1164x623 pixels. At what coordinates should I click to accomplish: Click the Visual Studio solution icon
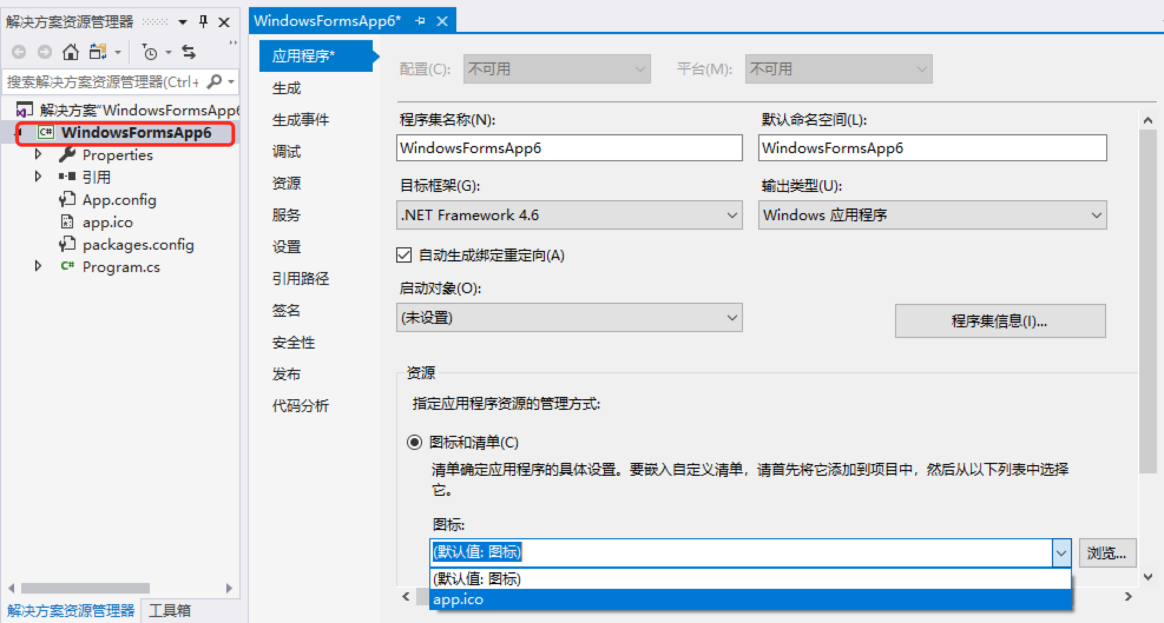[24, 110]
